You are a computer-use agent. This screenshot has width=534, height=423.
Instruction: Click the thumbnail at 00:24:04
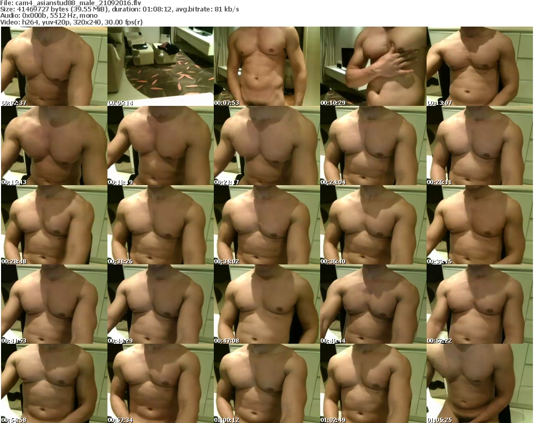[373, 146]
